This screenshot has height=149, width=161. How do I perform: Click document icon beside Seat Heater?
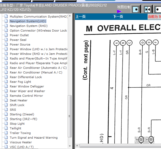6,100
